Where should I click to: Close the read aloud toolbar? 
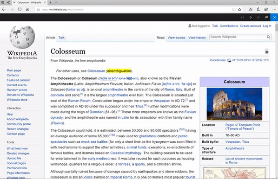coord(274,17)
